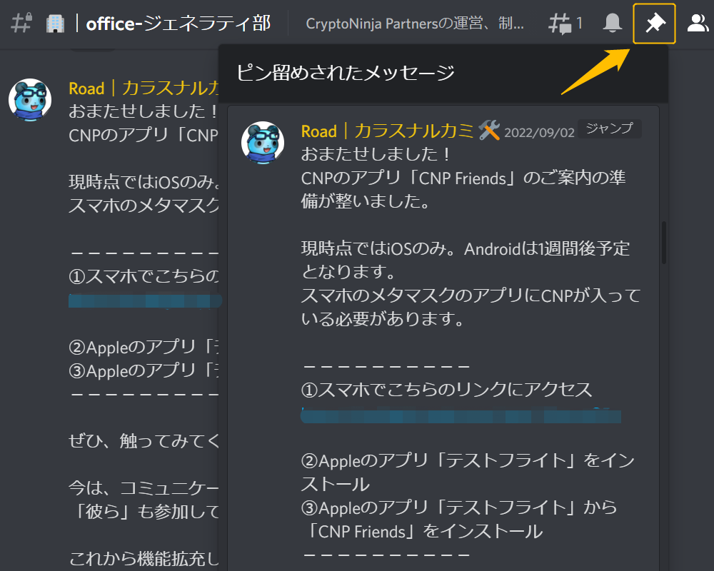Click channel name office-ジェネラティ部
Screen dimensions: 714x571
178,24
